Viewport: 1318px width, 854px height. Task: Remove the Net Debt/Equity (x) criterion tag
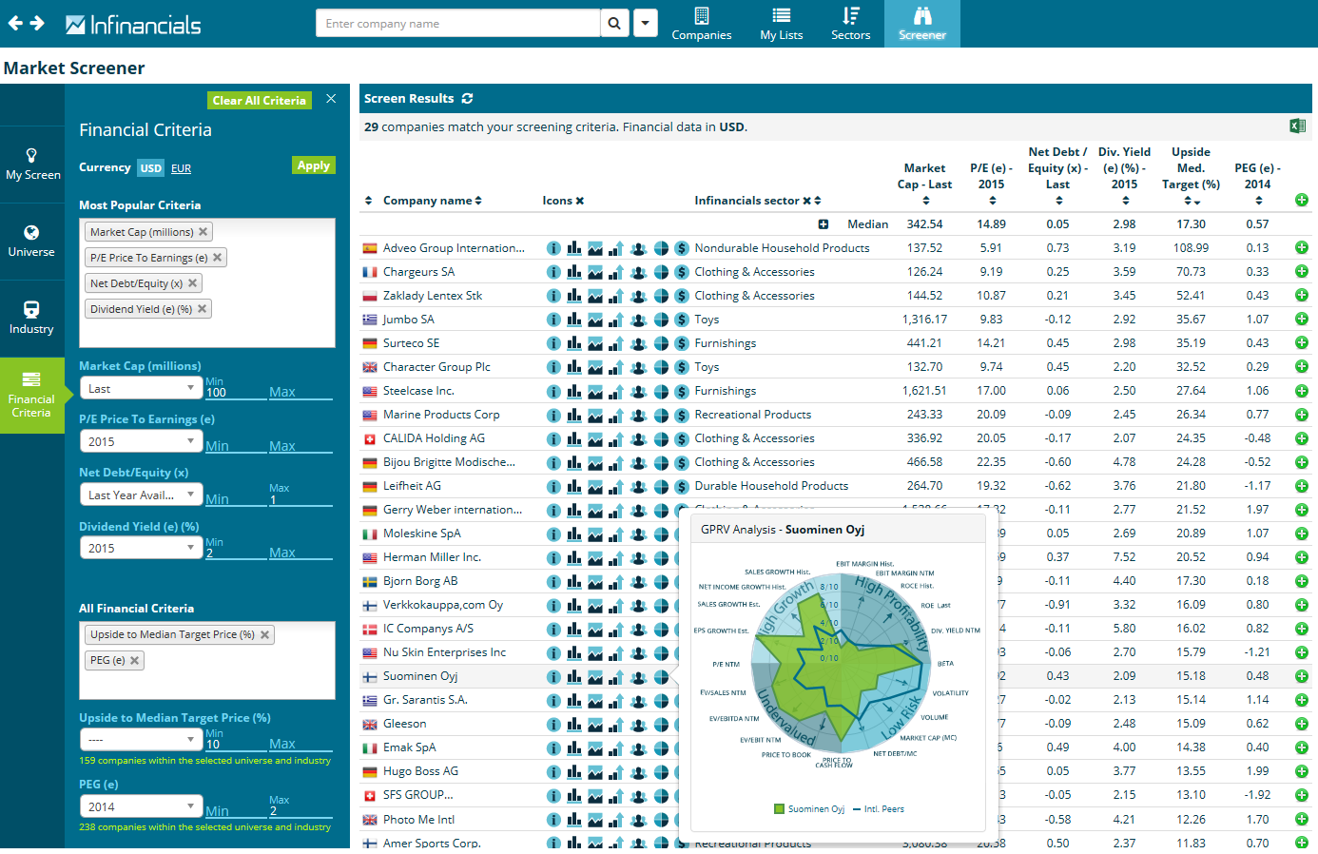click(192, 283)
